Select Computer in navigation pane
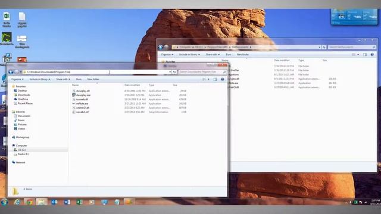381x214 pixels. tap(21, 146)
